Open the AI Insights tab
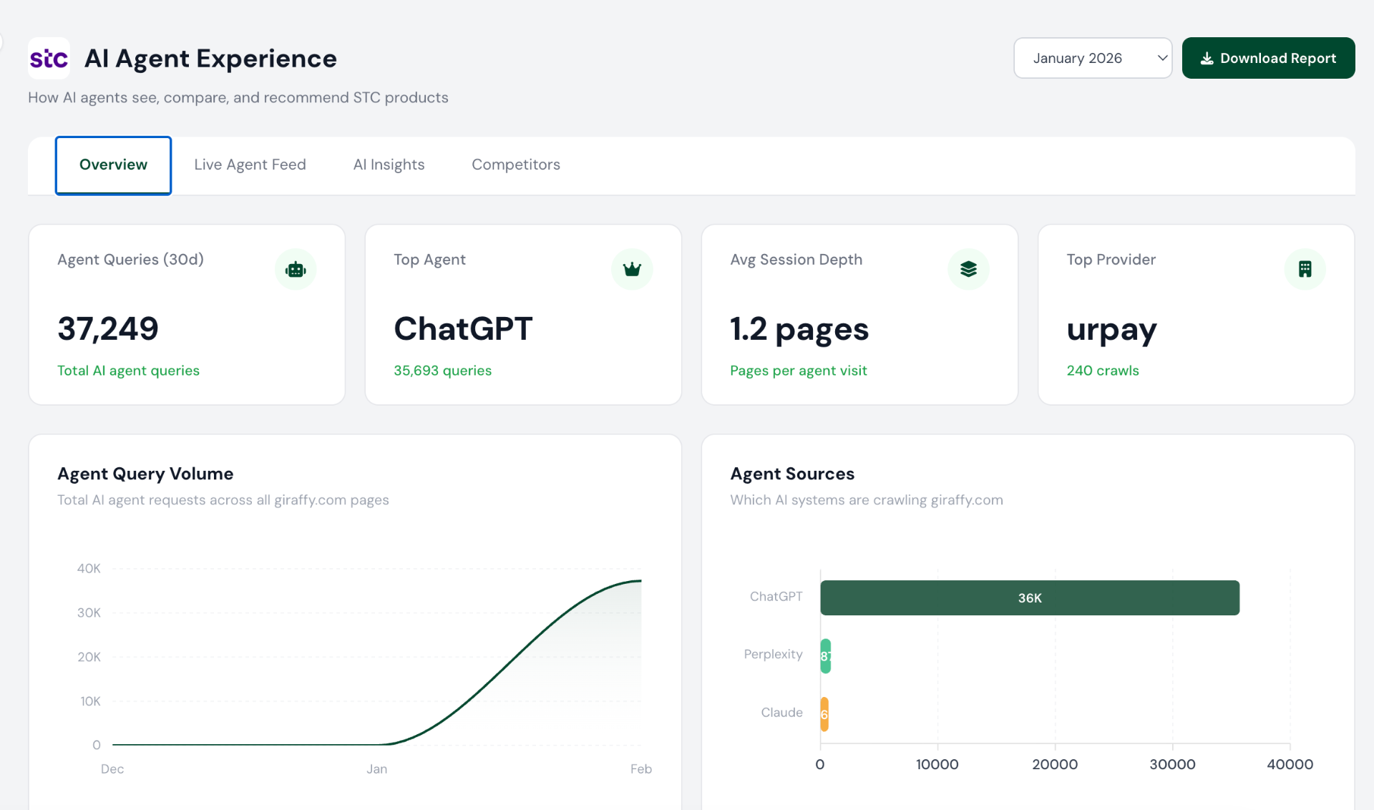The height and width of the screenshot is (810, 1374). (x=389, y=165)
